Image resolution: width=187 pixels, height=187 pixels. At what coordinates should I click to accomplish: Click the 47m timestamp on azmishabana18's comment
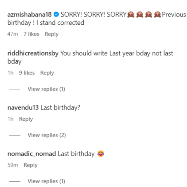[13, 34]
